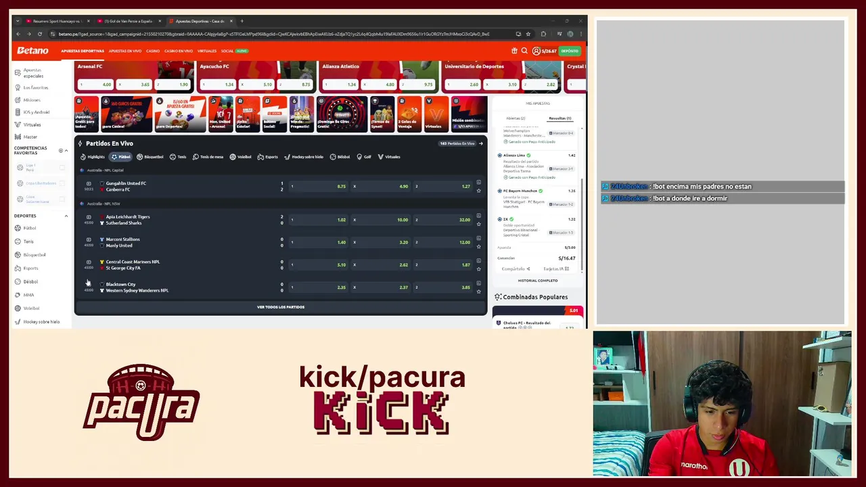Switch to the Abiertas (2) bets tab
866x487 pixels.
pyautogui.click(x=516, y=118)
